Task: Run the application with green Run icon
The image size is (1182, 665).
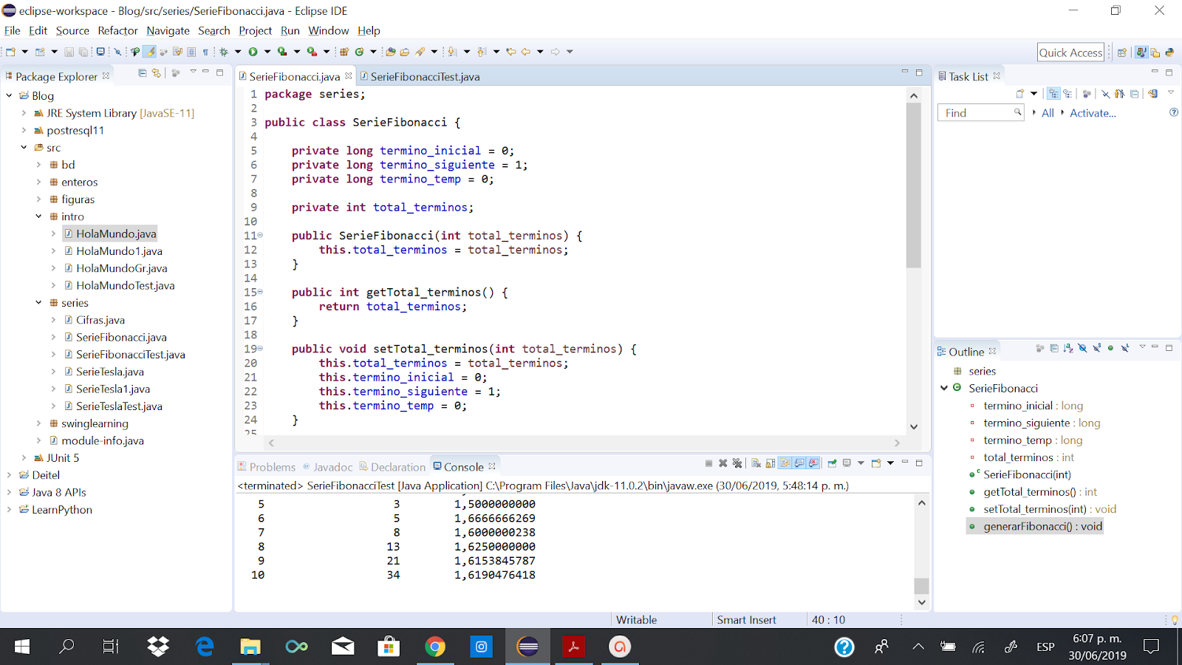Action: click(253, 52)
